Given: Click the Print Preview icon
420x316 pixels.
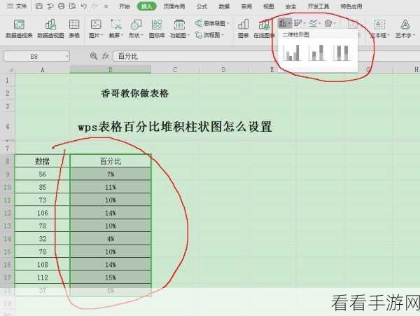Looking at the screenshot, I should pos(72,6).
